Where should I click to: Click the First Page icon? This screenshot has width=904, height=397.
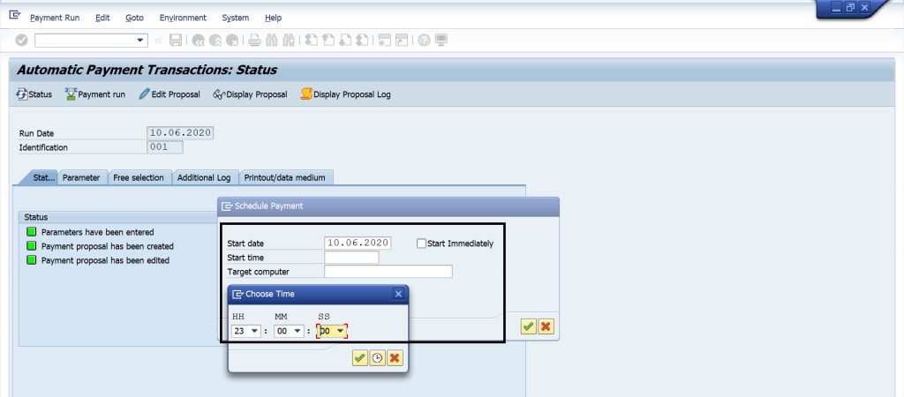pos(312,41)
